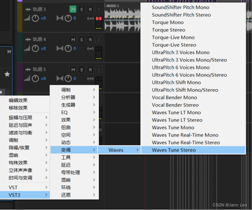Image resolution: width=252 pixels, height=210 pixels.
Task: Click the +0 volume value on 轨道 3
Action: tap(43, 18)
